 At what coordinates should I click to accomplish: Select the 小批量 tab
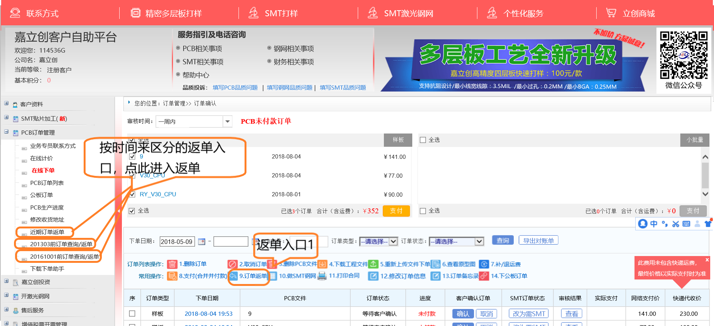pyautogui.click(x=695, y=140)
